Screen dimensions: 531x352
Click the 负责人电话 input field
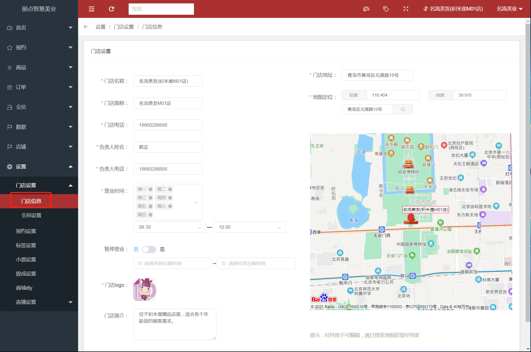pos(168,169)
